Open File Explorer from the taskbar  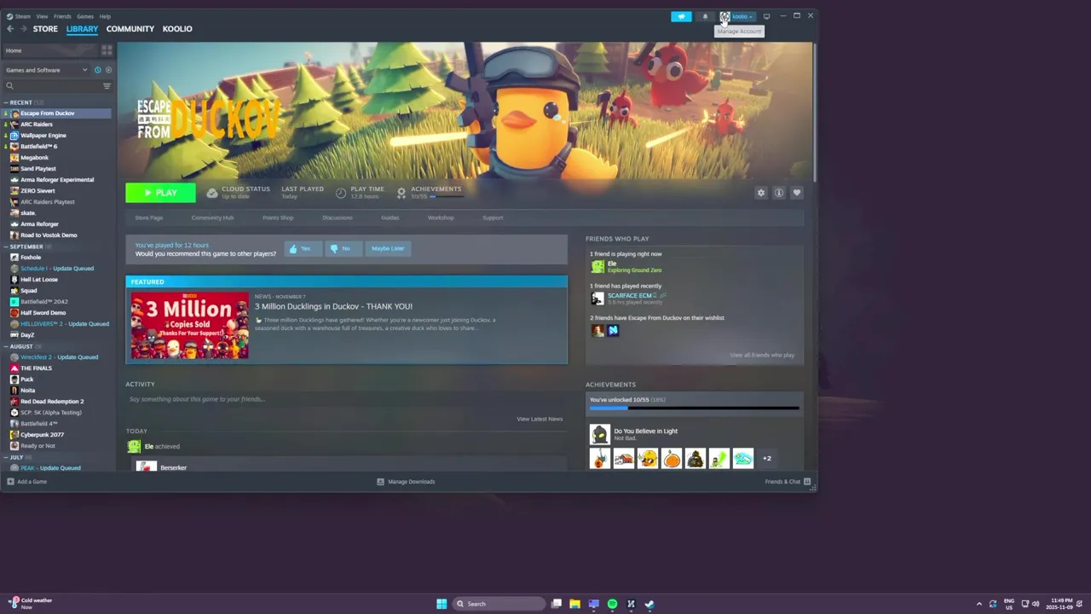pos(574,604)
